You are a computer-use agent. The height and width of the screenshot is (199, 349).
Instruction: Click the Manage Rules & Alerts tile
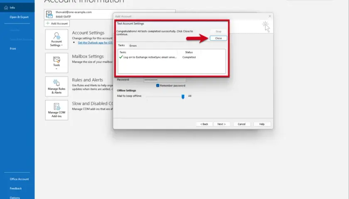pyautogui.click(x=57, y=86)
